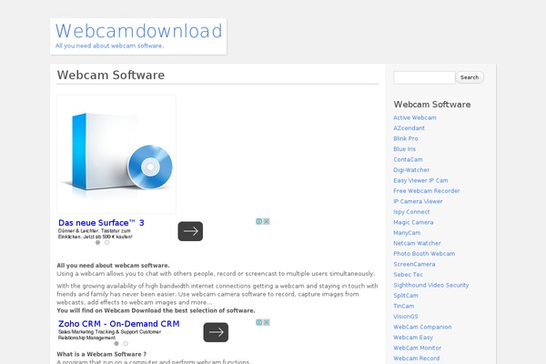This screenshot has width=546, height=364.
Task: Click the main Webcam Software page heading
Action: (111, 75)
